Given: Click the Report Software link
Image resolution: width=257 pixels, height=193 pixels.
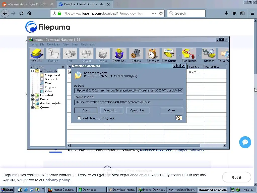Looking at the screenshot, I should [x=191, y=150].
